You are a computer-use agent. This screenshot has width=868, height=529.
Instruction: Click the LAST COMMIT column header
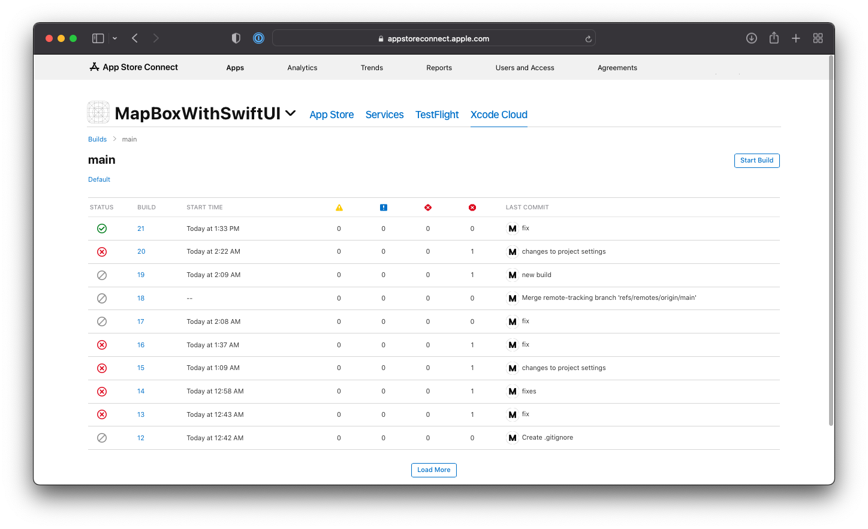(x=527, y=208)
